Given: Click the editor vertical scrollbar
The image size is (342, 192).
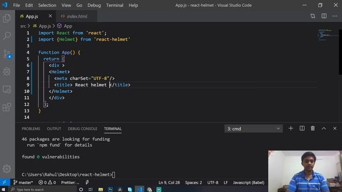Looking at the screenshot, I should (340, 52).
